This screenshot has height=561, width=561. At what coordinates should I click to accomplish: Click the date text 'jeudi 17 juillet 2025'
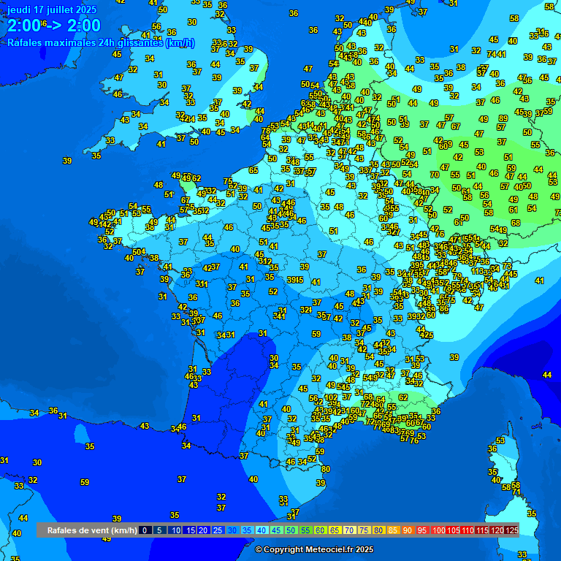pos(52,9)
